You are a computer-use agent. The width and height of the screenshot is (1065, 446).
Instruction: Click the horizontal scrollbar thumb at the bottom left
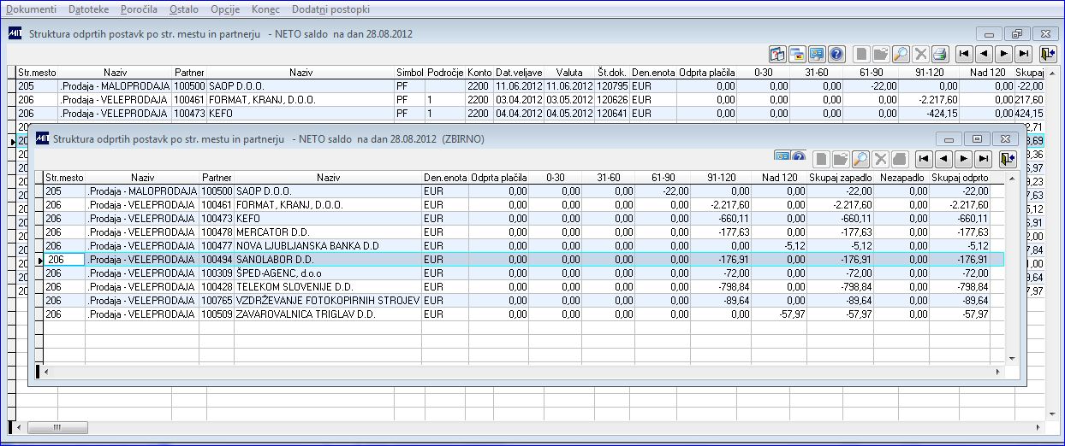tap(57, 427)
